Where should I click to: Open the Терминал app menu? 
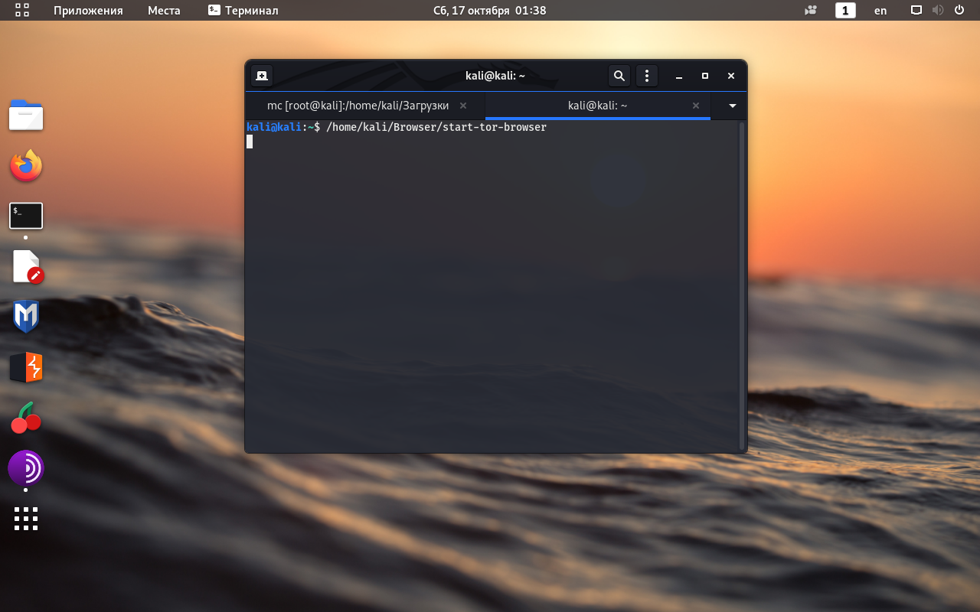(243, 11)
